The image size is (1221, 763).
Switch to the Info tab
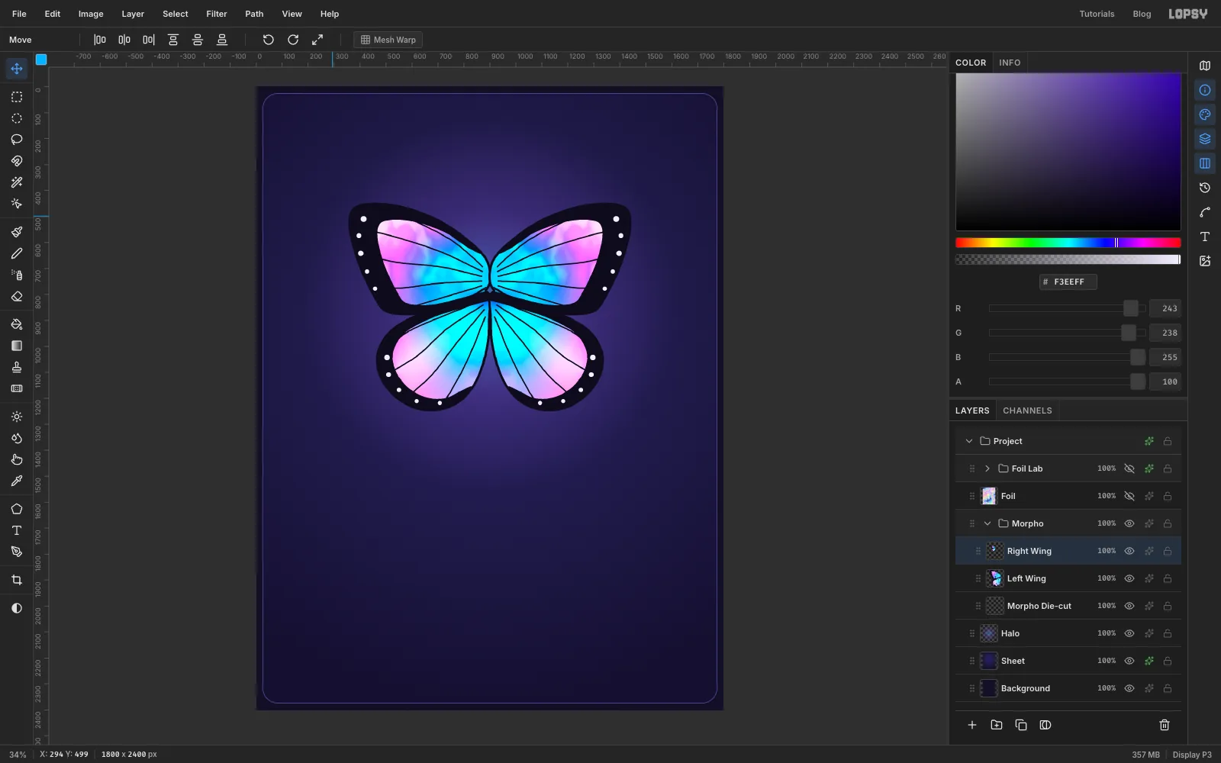(x=1010, y=63)
